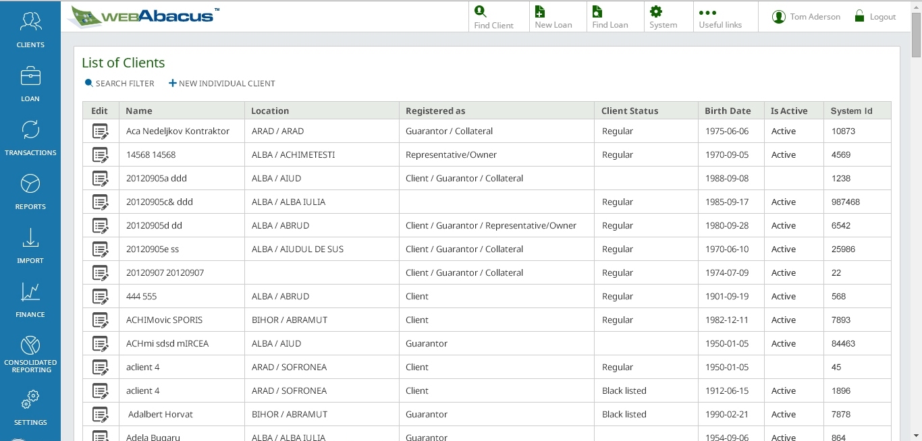Click the system id 84463

(x=843, y=343)
